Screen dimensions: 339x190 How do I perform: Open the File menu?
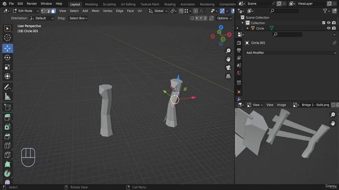coord(11,4)
